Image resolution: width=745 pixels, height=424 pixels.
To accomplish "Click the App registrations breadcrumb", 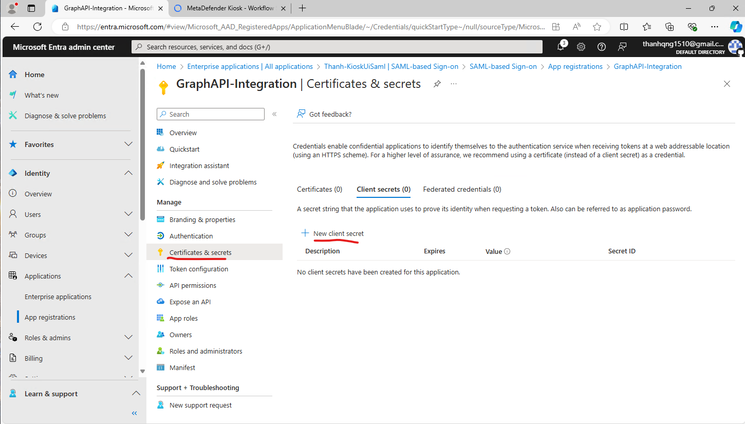I will 575,66.
